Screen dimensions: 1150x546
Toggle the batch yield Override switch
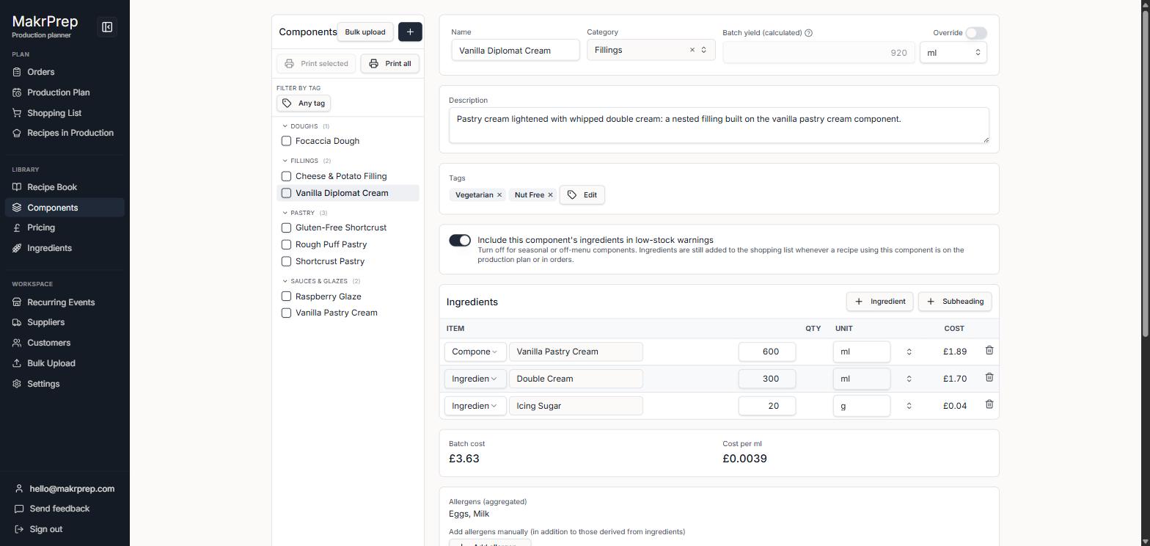pos(976,33)
